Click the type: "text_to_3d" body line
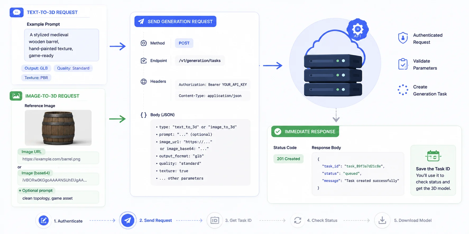Viewport: 469px width, 234px height. coord(196,127)
